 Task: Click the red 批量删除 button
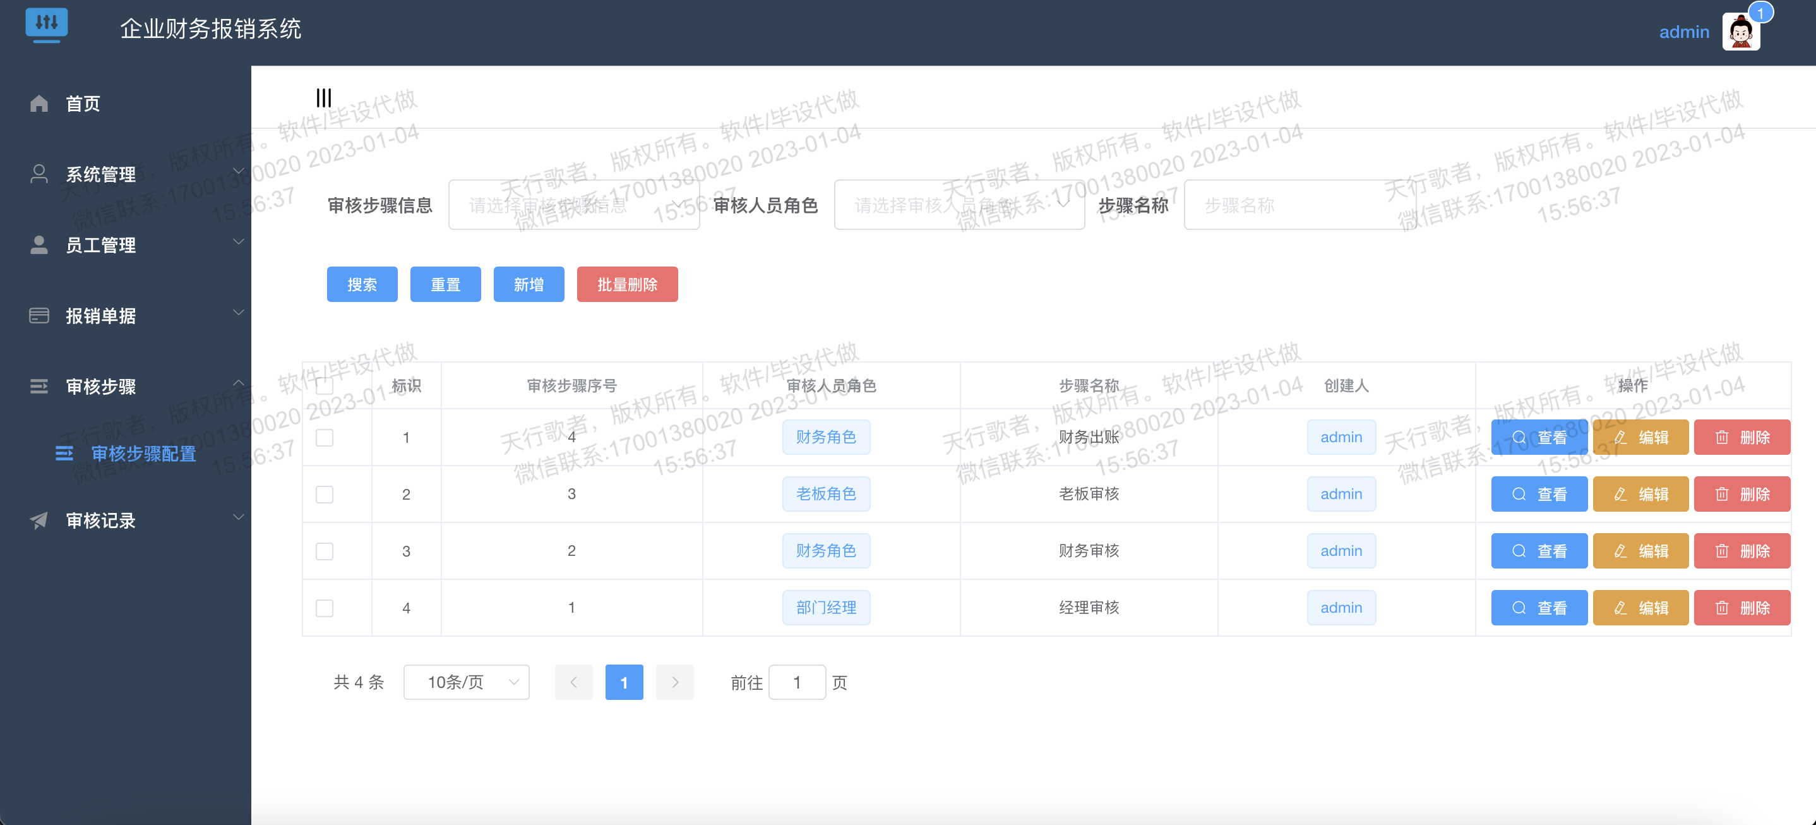(x=627, y=284)
